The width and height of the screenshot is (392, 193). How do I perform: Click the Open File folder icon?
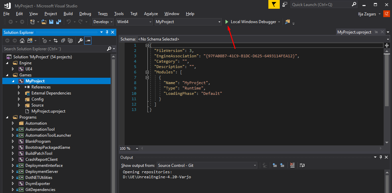[x=44, y=22]
